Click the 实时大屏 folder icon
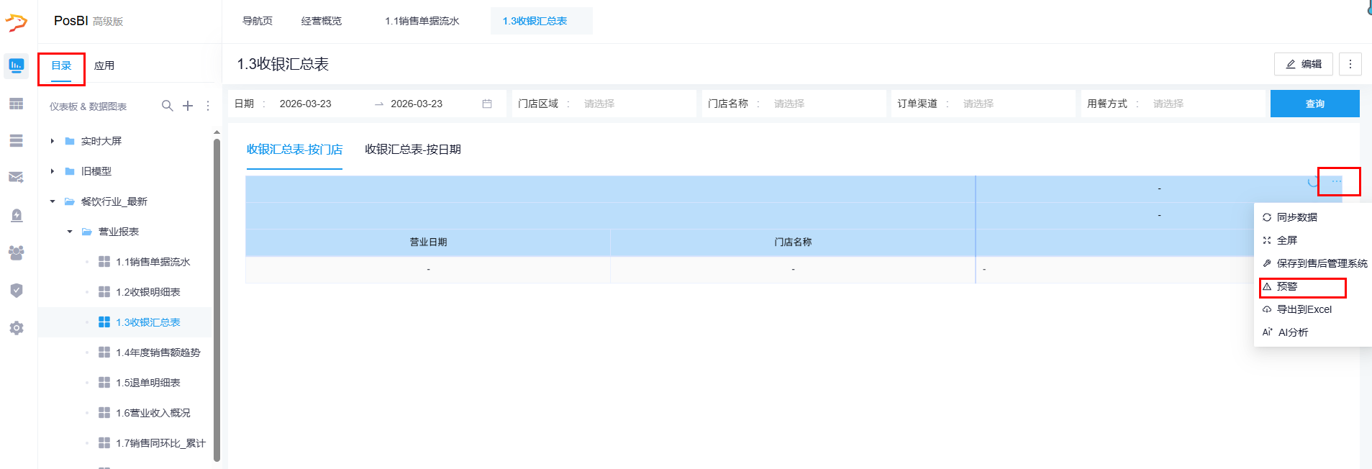This screenshot has height=469, width=1372. point(70,141)
